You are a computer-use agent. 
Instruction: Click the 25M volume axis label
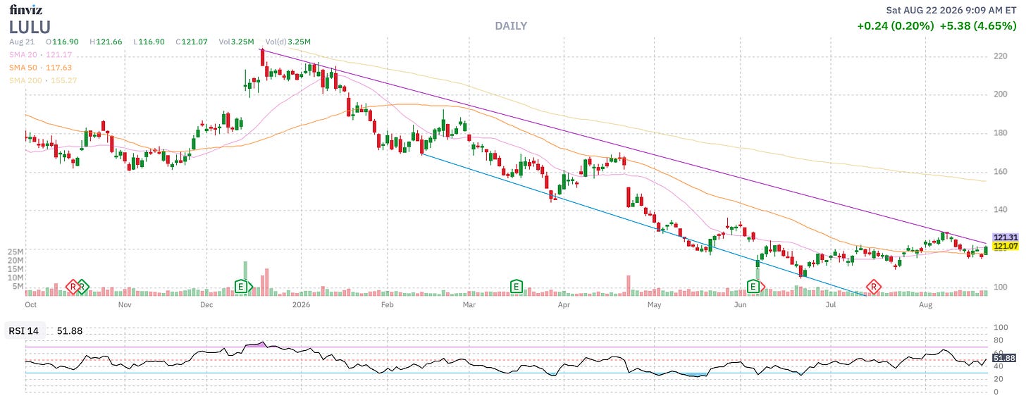tap(15, 252)
